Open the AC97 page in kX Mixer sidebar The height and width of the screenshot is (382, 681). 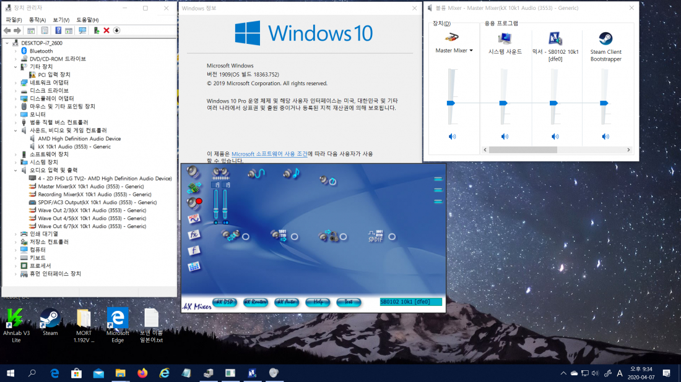click(x=194, y=218)
